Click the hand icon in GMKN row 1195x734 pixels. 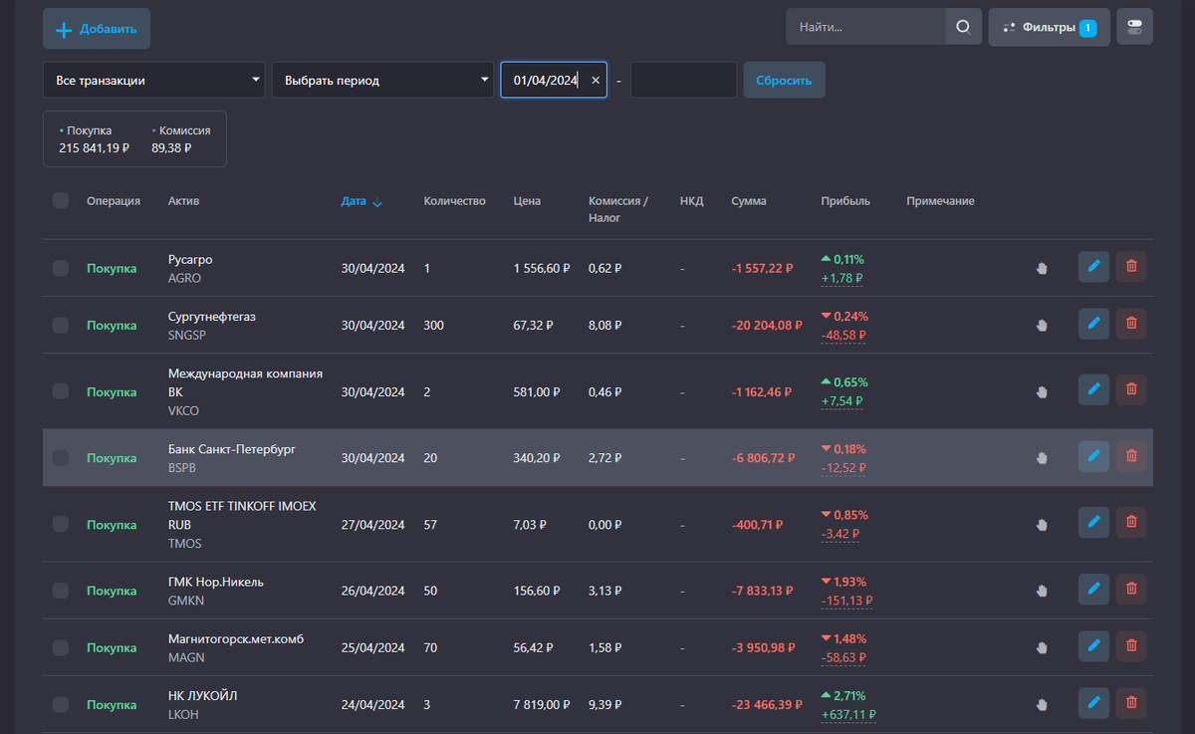coord(1042,591)
